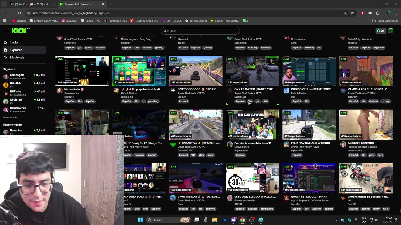Open the SAGARP V4 stream thumbnail
The height and width of the screenshot is (225, 401).
[x=196, y=125]
